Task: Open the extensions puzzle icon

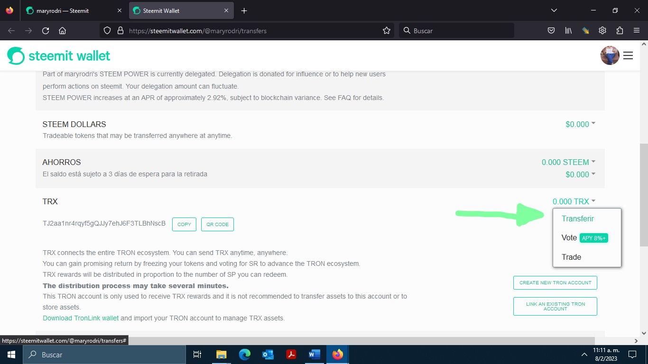Action: point(620,31)
